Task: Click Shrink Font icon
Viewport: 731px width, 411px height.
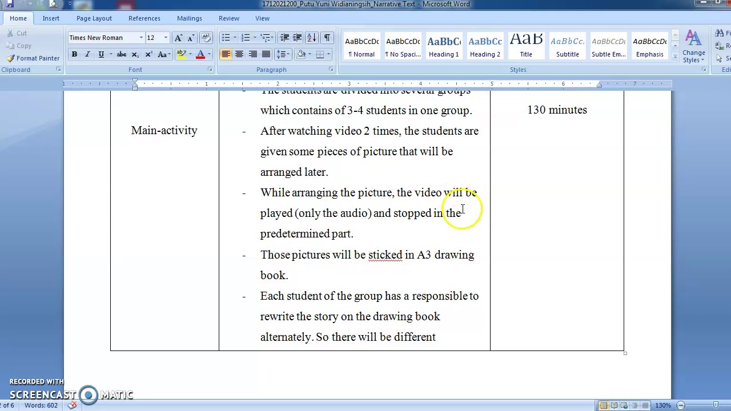Action: tap(191, 38)
